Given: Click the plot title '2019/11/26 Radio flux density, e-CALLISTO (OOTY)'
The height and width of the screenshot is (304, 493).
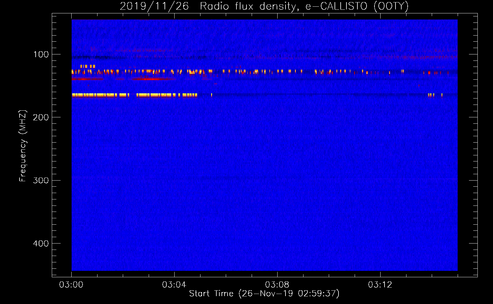Looking at the screenshot, I should 264,6.
